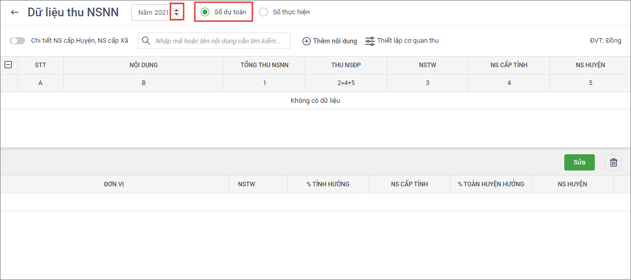Click the ĐƠN VỊ column header
Image resolution: width=631 pixels, height=280 pixels.
pos(114,184)
